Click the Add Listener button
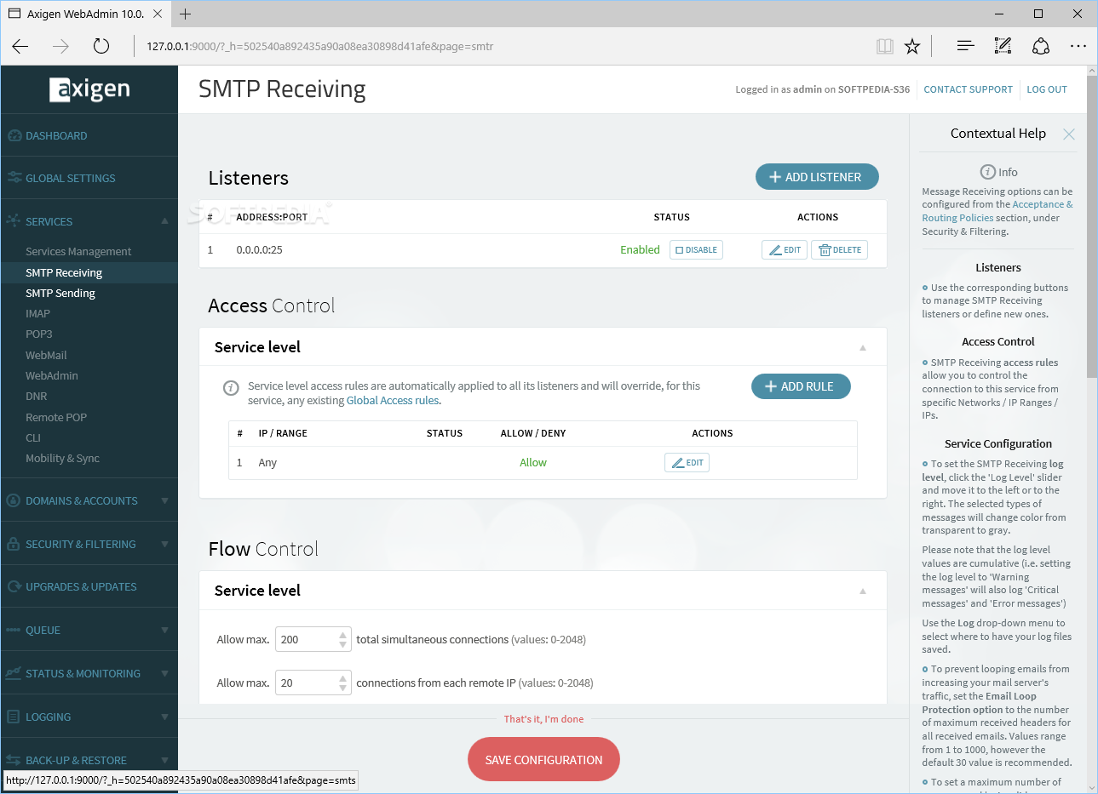 click(x=817, y=177)
